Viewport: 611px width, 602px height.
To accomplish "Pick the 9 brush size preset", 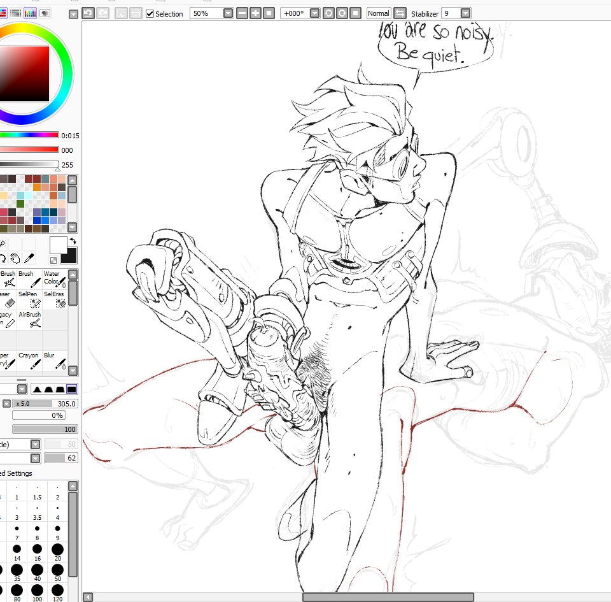I will pyautogui.click(x=58, y=532).
